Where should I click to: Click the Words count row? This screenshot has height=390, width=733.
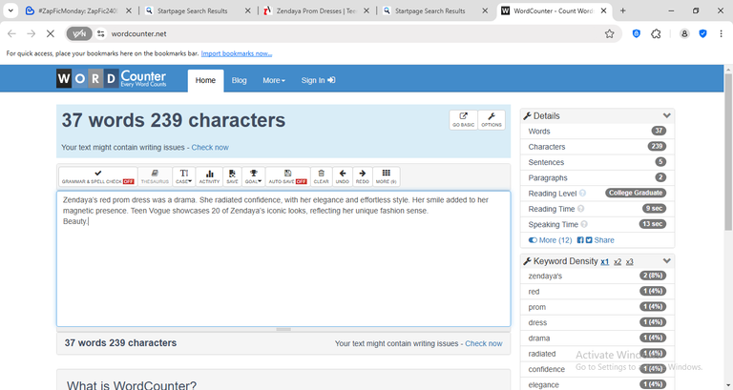(597, 132)
